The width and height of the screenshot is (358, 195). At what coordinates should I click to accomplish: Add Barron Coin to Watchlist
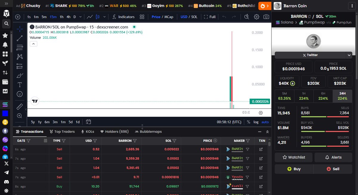click(294, 157)
